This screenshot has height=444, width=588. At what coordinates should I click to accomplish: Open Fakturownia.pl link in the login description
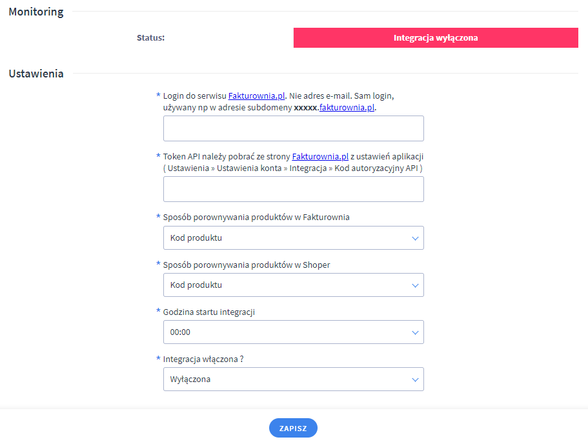point(256,96)
